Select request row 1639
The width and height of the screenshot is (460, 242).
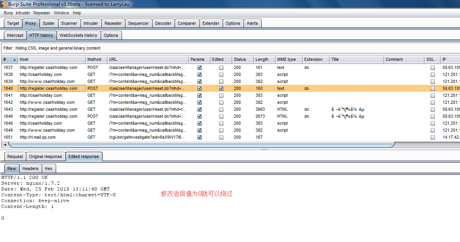pos(230,82)
